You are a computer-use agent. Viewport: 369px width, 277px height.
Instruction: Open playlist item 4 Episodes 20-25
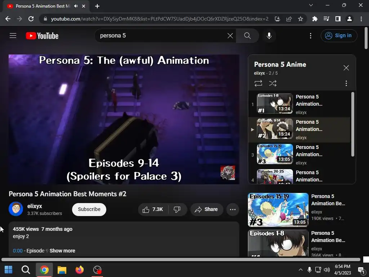(x=299, y=176)
